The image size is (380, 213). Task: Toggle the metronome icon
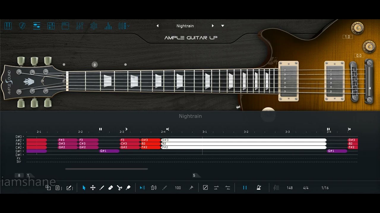[259, 188]
